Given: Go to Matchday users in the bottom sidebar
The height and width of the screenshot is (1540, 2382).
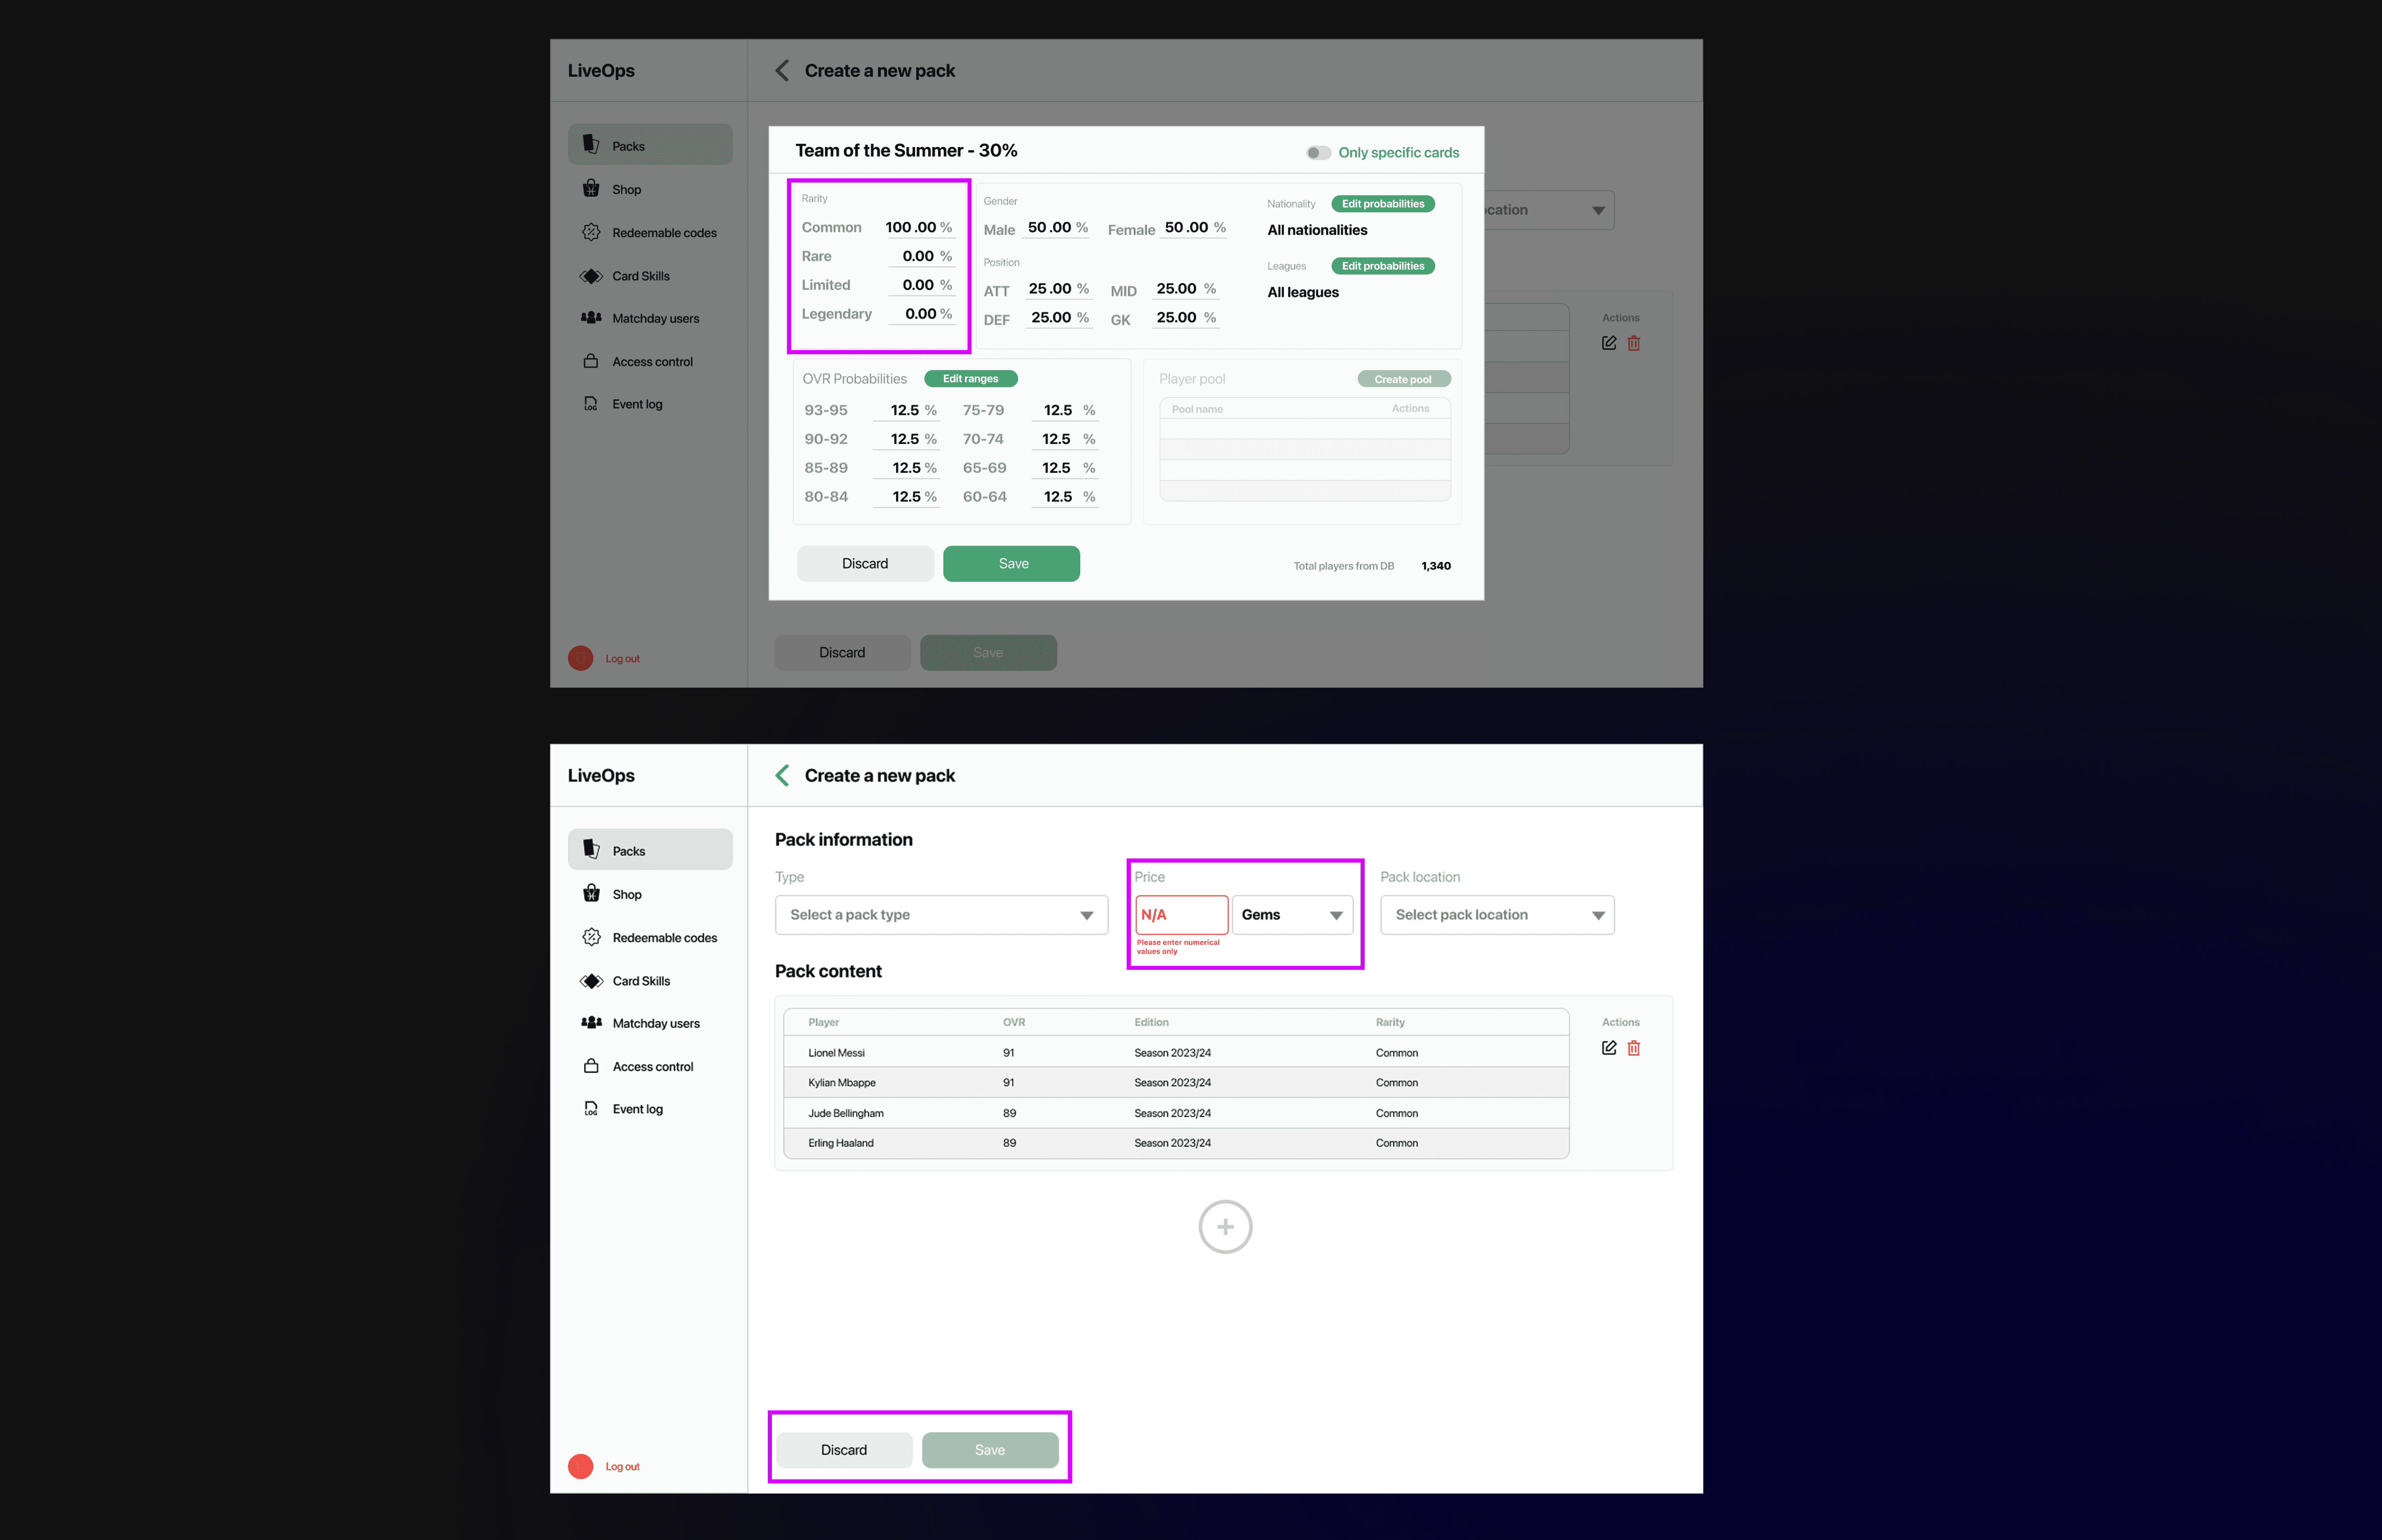Looking at the screenshot, I should click(x=655, y=1023).
